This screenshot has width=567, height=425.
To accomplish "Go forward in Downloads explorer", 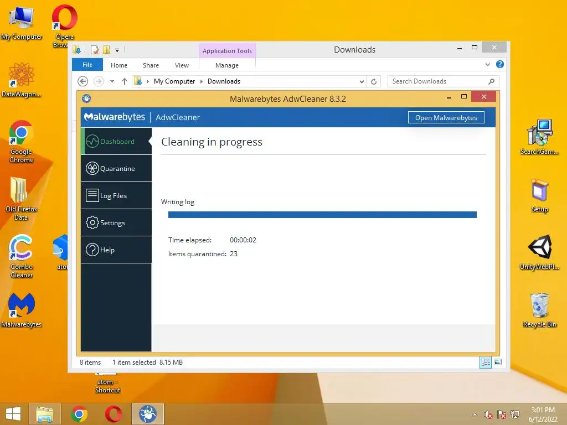I will coord(99,81).
